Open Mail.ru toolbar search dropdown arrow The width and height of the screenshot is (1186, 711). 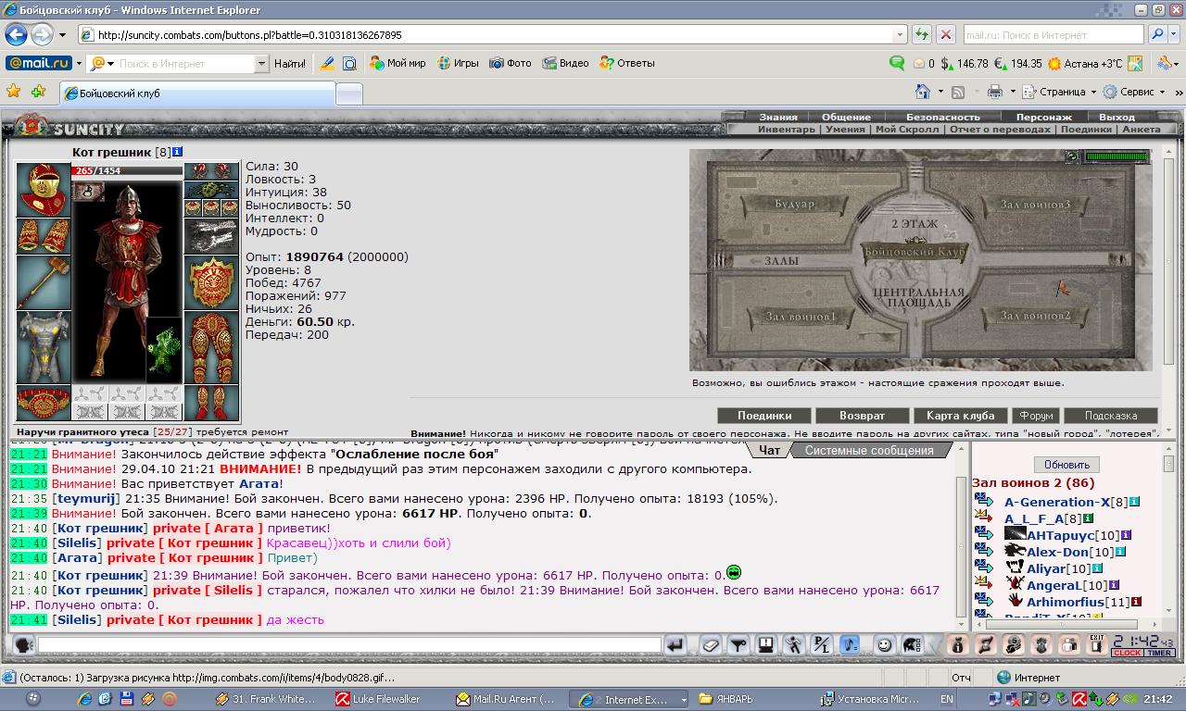(x=261, y=64)
